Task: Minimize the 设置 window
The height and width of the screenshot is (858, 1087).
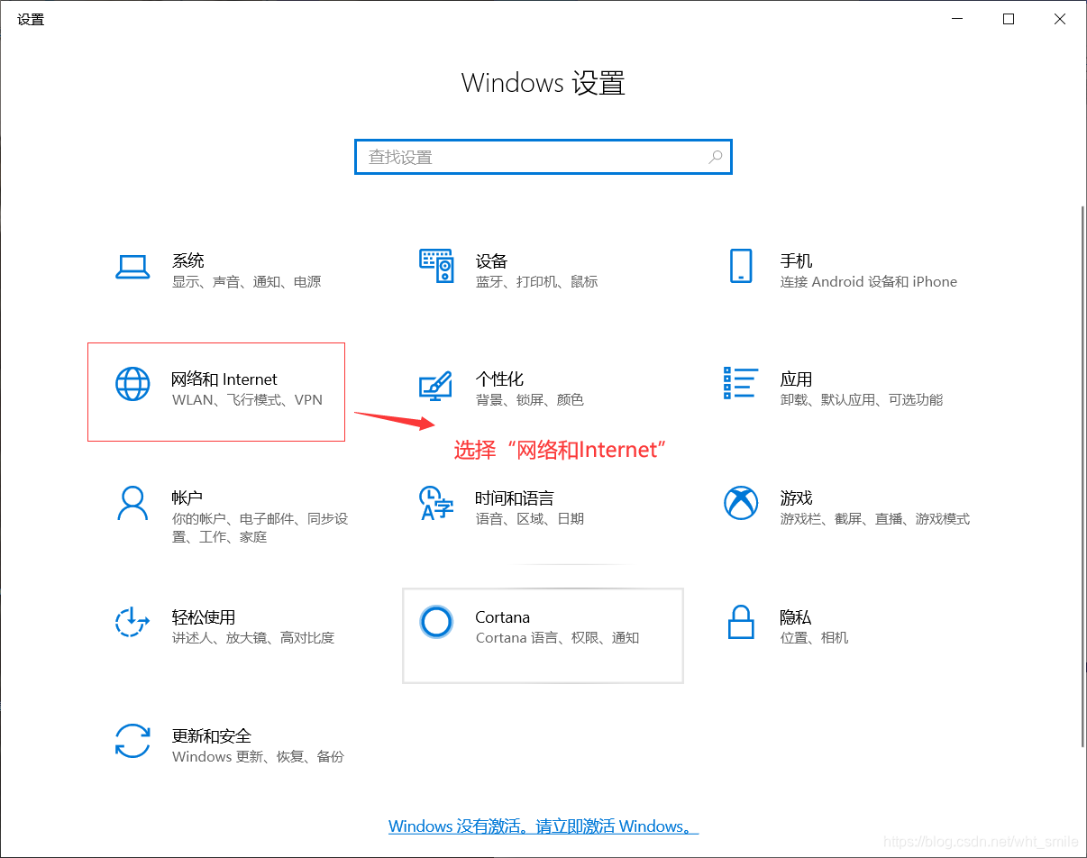Action: (x=957, y=19)
